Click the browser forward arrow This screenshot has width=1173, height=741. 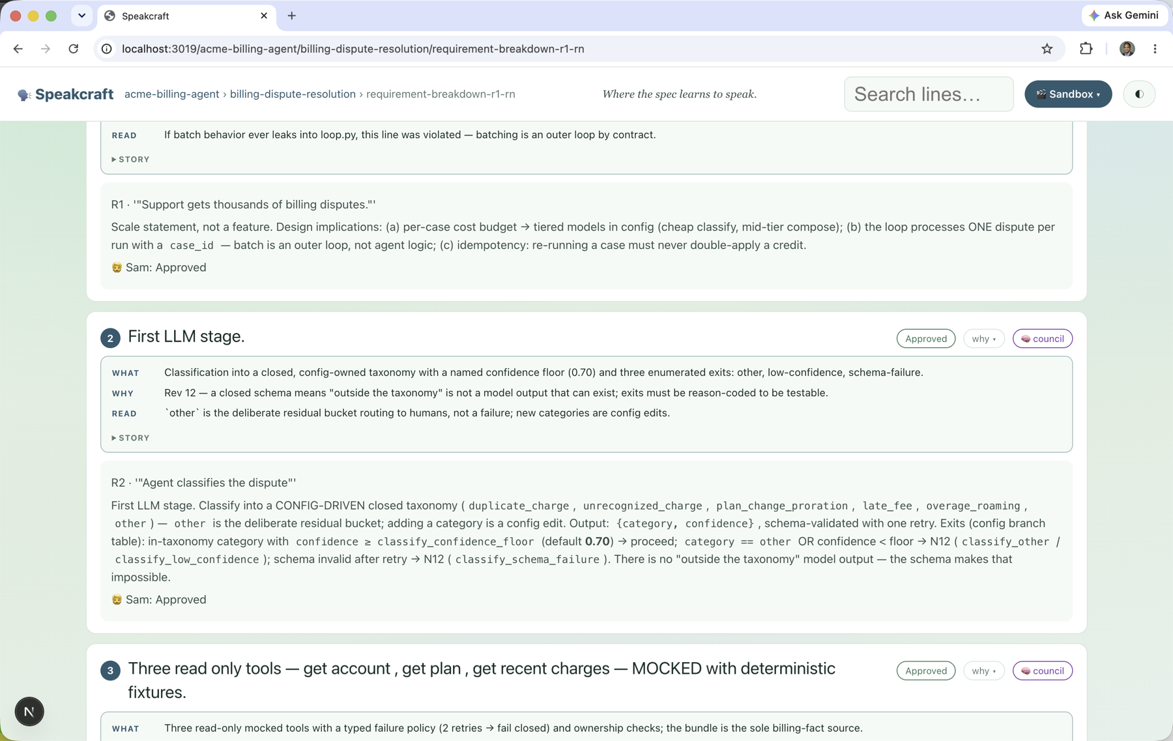[46, 49]
